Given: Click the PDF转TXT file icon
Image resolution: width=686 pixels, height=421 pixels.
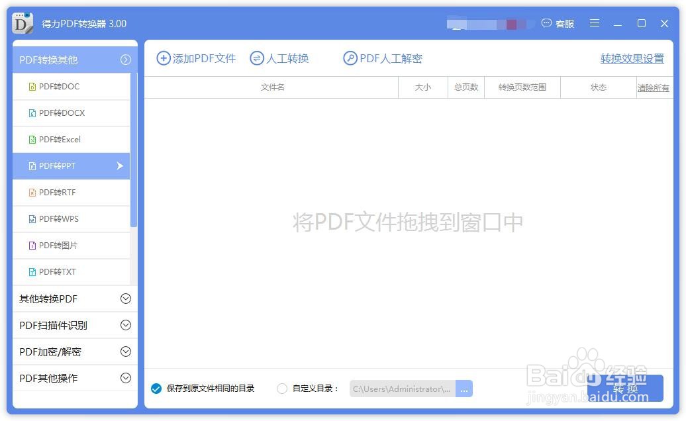Looking at the screenshot, I should pos(32,272).
